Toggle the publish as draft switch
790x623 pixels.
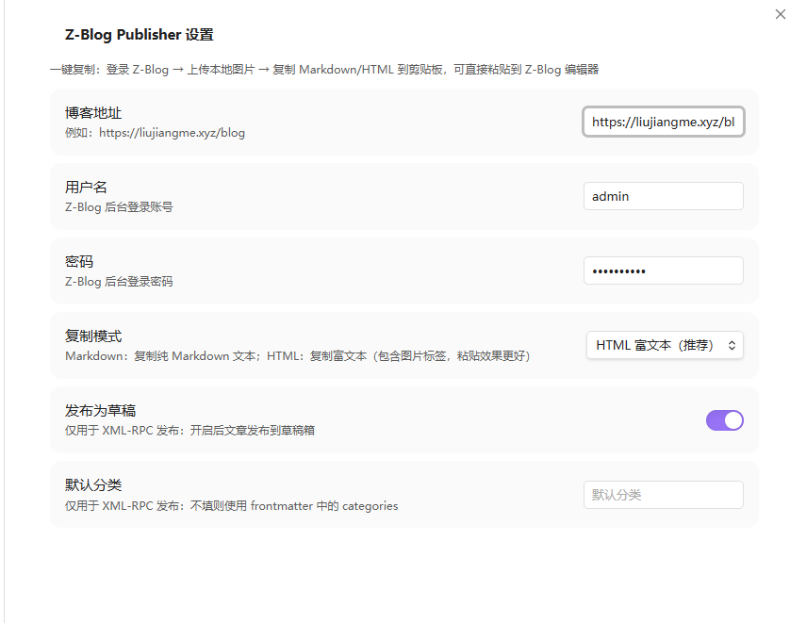click(x=725, y=420)
